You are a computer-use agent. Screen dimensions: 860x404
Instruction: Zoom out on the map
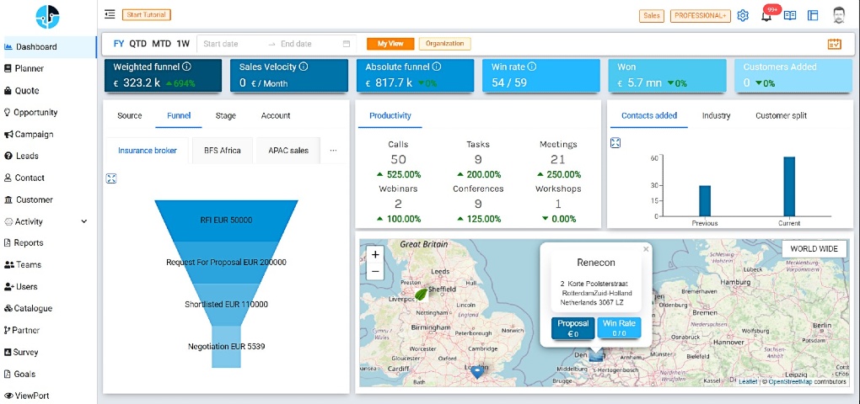[x=375, y=272]
